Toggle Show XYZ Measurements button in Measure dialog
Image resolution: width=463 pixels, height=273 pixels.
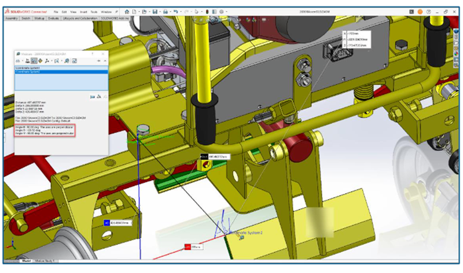click(34, 61)
